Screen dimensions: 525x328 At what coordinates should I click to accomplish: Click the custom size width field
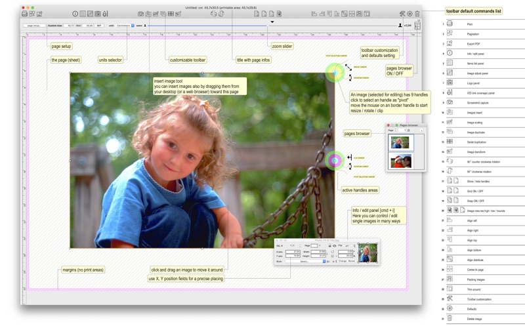coord(69,26)
